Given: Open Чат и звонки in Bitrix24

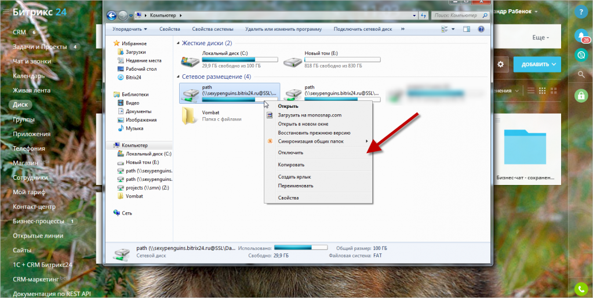Looking at the screenshot, I should click(x=32, y=61).
